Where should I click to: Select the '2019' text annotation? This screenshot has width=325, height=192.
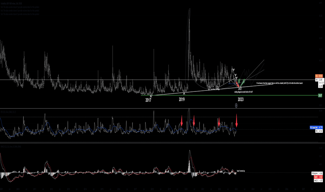tap(182, 99)
